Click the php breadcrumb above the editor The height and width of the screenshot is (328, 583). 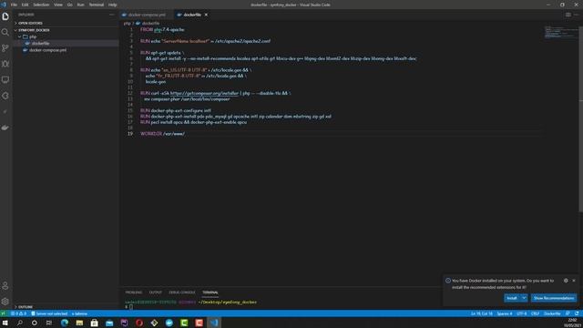[127, 23]
